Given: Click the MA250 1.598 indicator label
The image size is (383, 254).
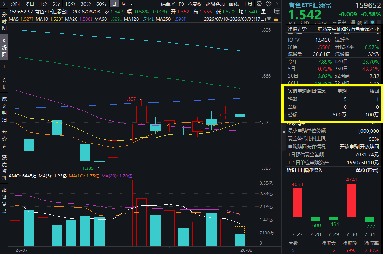Looking at the screenshot, I should (x=171, y=19).
